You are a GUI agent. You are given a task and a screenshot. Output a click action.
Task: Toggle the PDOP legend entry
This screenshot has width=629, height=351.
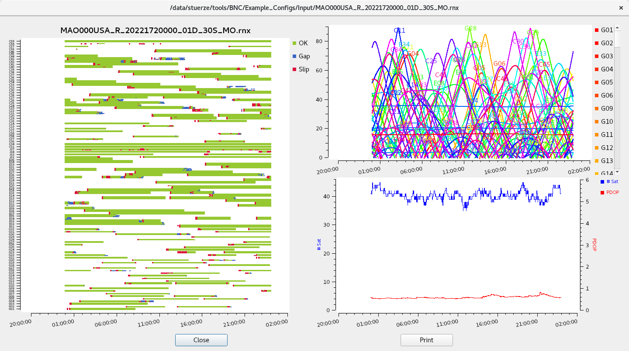pos(612,192)
